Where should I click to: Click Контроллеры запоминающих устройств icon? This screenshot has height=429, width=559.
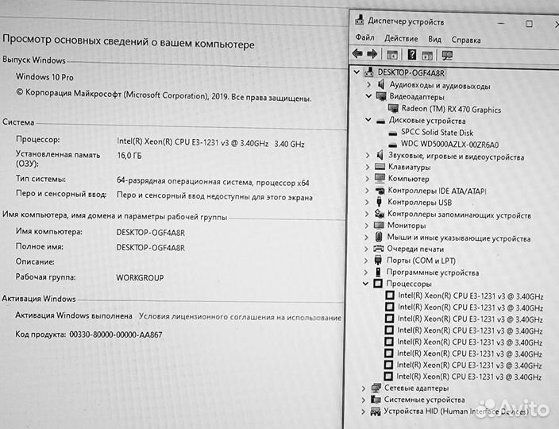coord(380,214)
